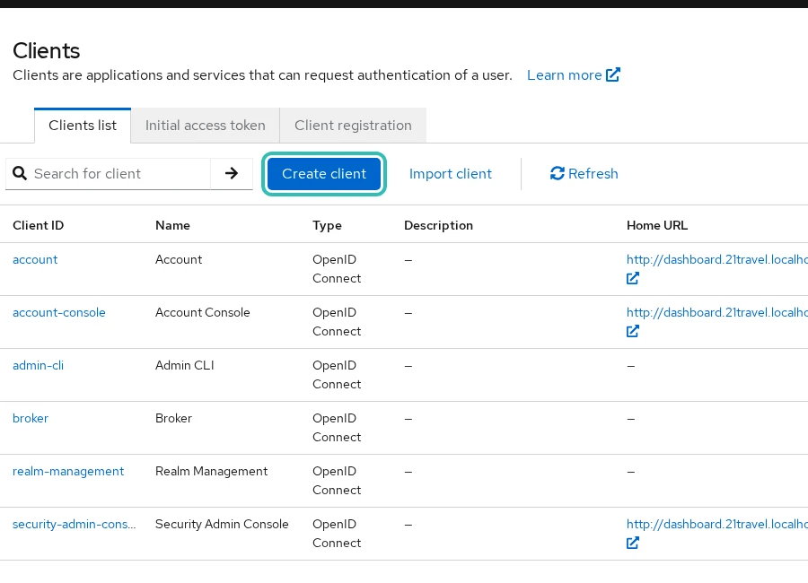Click the OpenID Connect type in the realm-management row
Image resolution: width=808 pixels, height=583 pixels.
337,481
